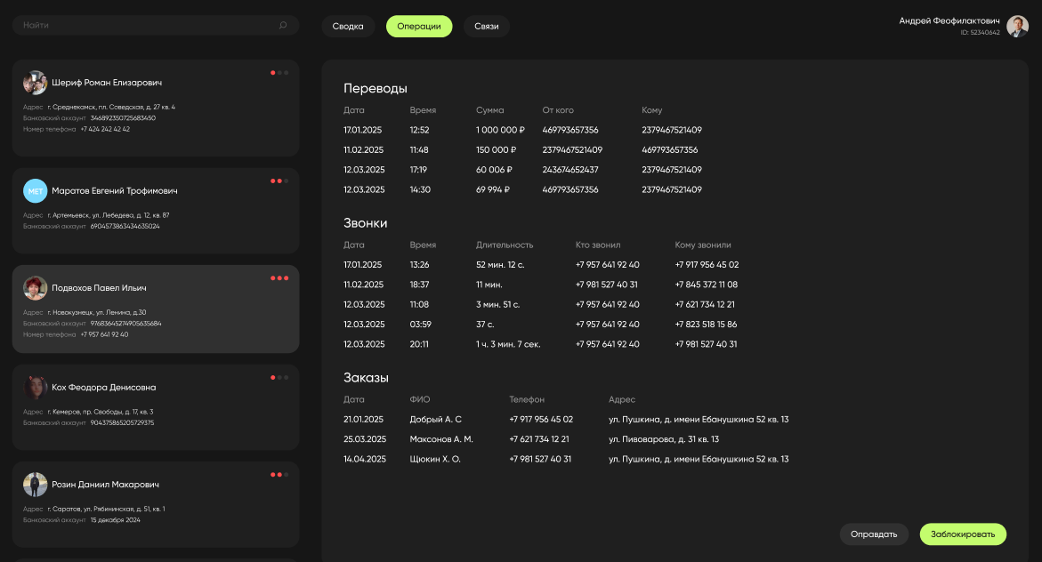
Task: Click risk dots on Шериф card
Action: pyautogui.click(x=279, y=73)
